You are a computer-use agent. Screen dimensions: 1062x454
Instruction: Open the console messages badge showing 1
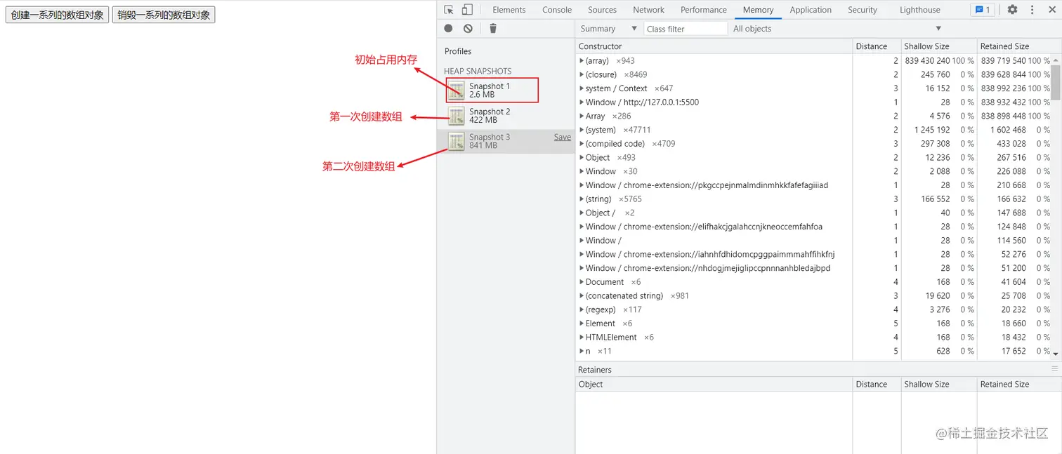click(x=981, y=10)
